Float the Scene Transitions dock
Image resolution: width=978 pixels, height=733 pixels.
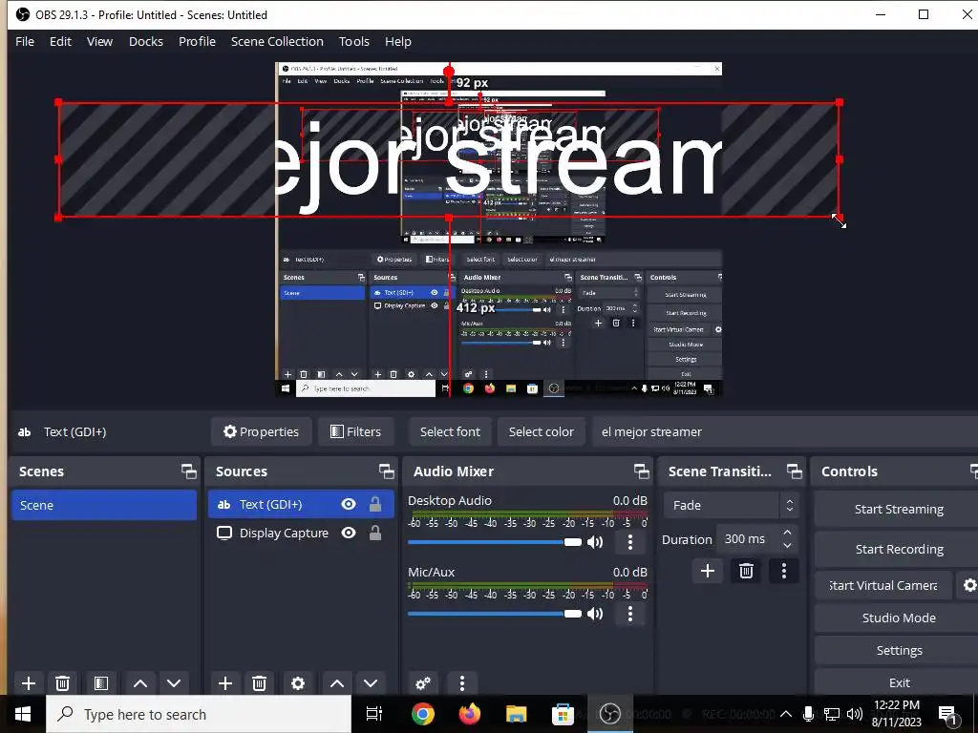point(794,471)
